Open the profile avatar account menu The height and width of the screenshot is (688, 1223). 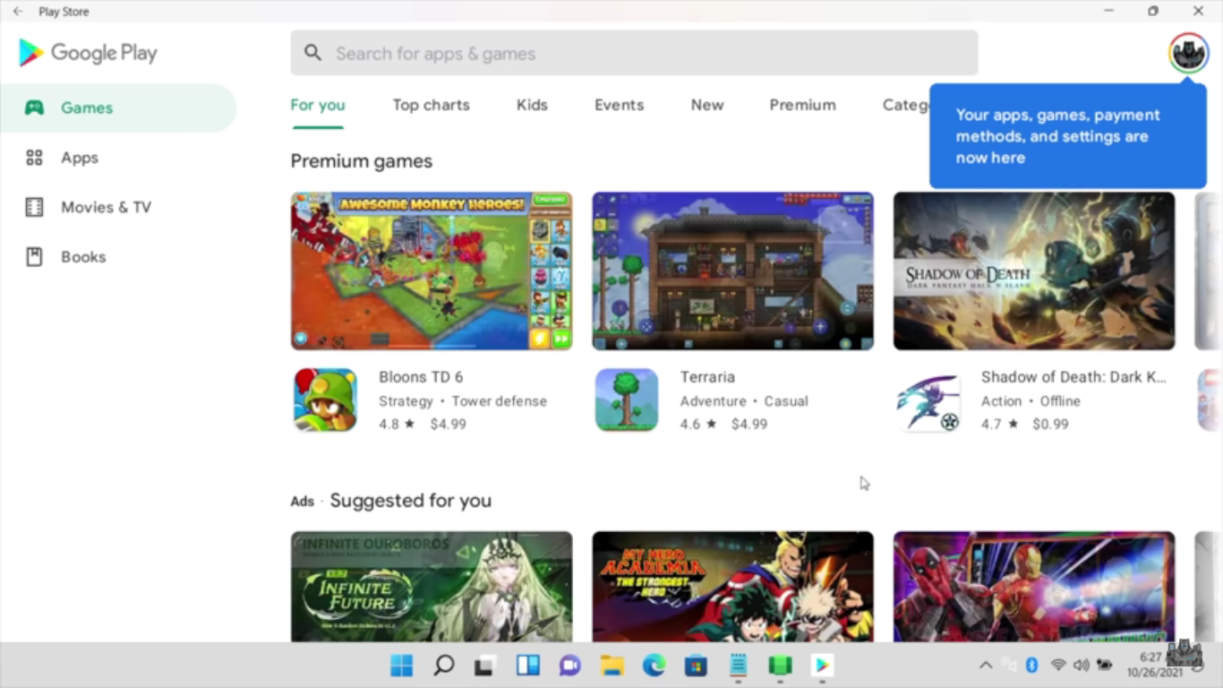(x=1188, y=53)
